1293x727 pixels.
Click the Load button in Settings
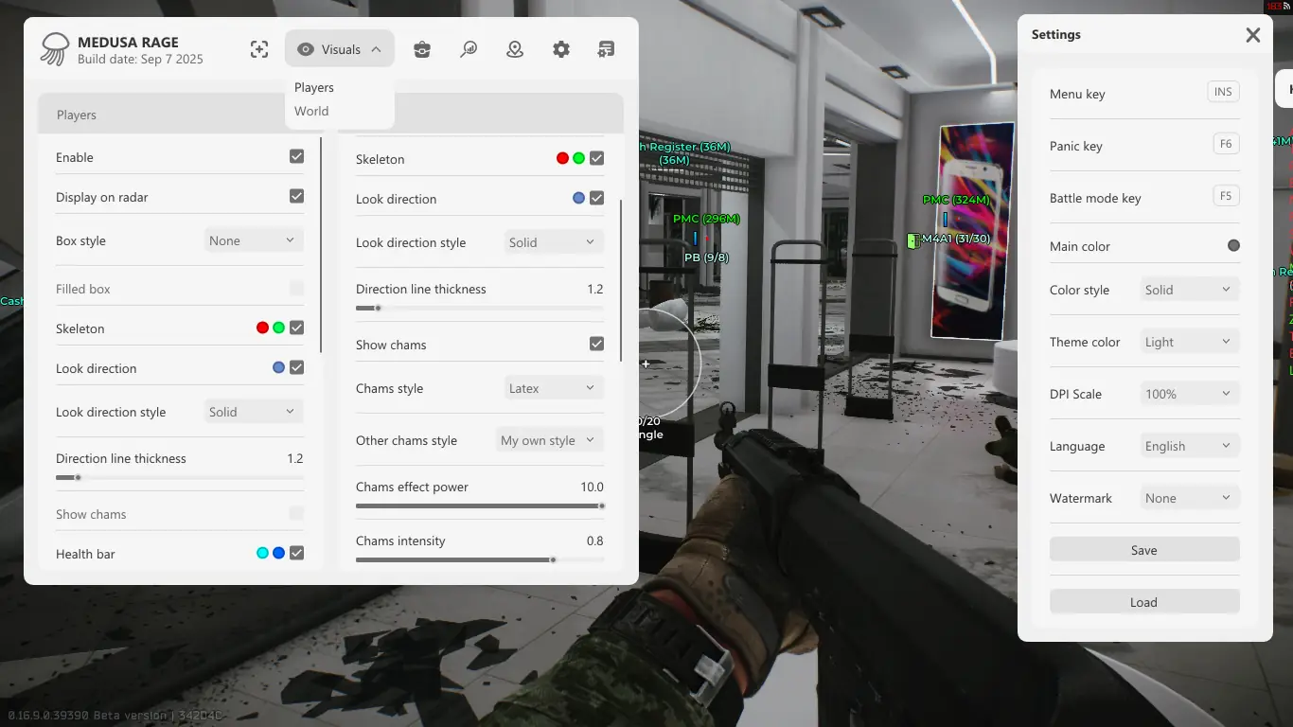(x=1144, y=602)
